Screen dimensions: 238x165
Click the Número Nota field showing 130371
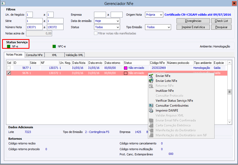pyautogui.click(x=34, y=27)
